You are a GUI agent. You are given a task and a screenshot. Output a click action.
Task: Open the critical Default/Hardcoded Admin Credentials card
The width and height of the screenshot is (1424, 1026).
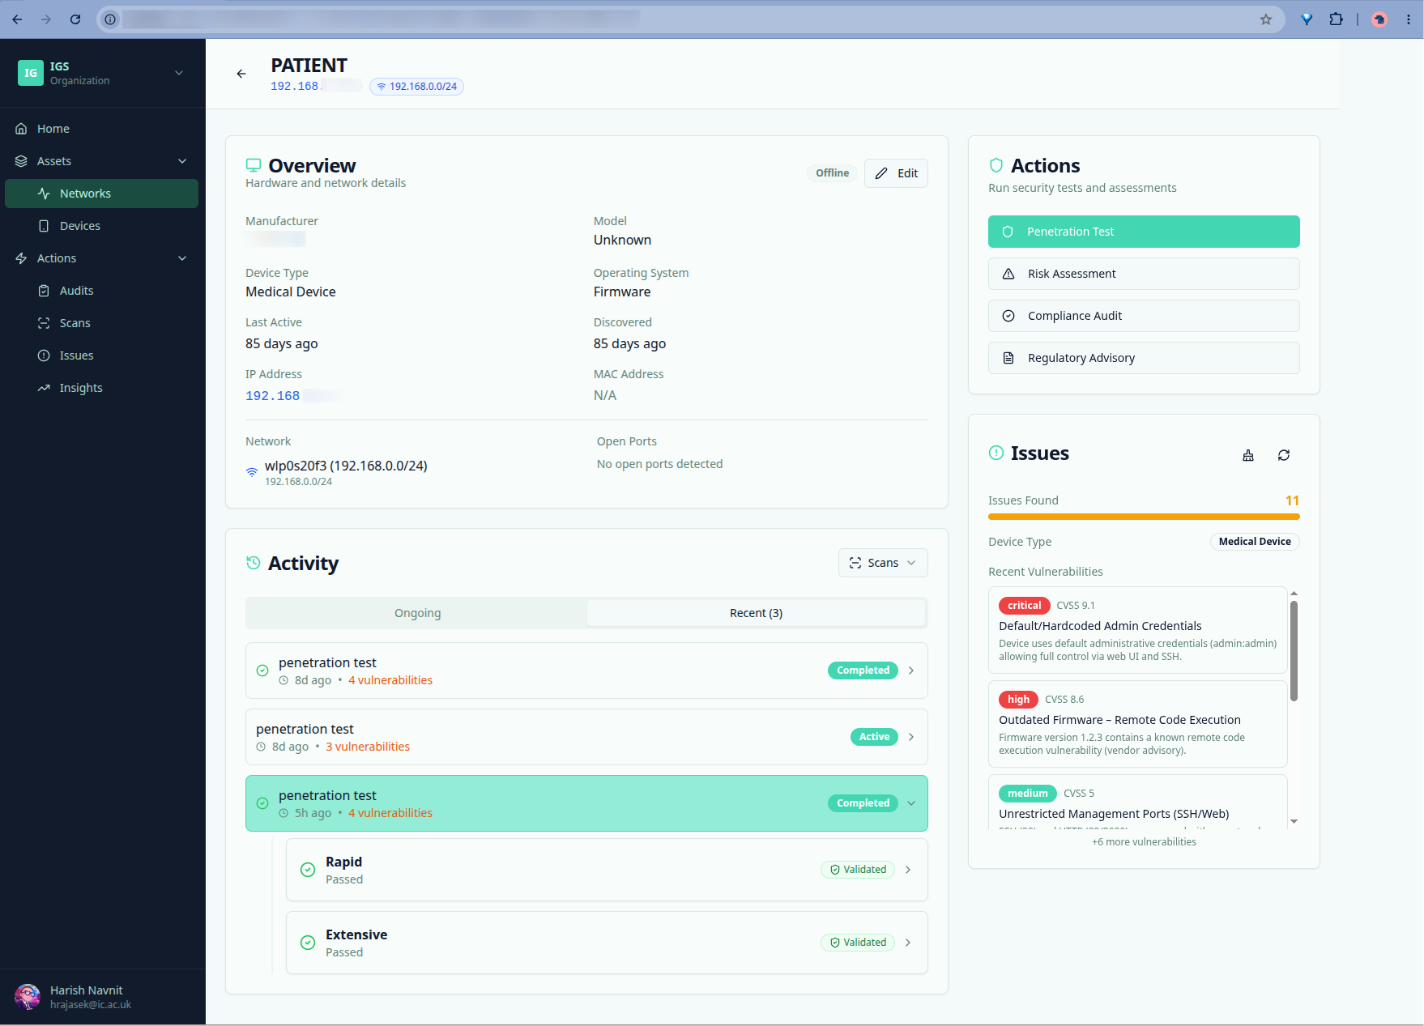[x=1137, y=630]
